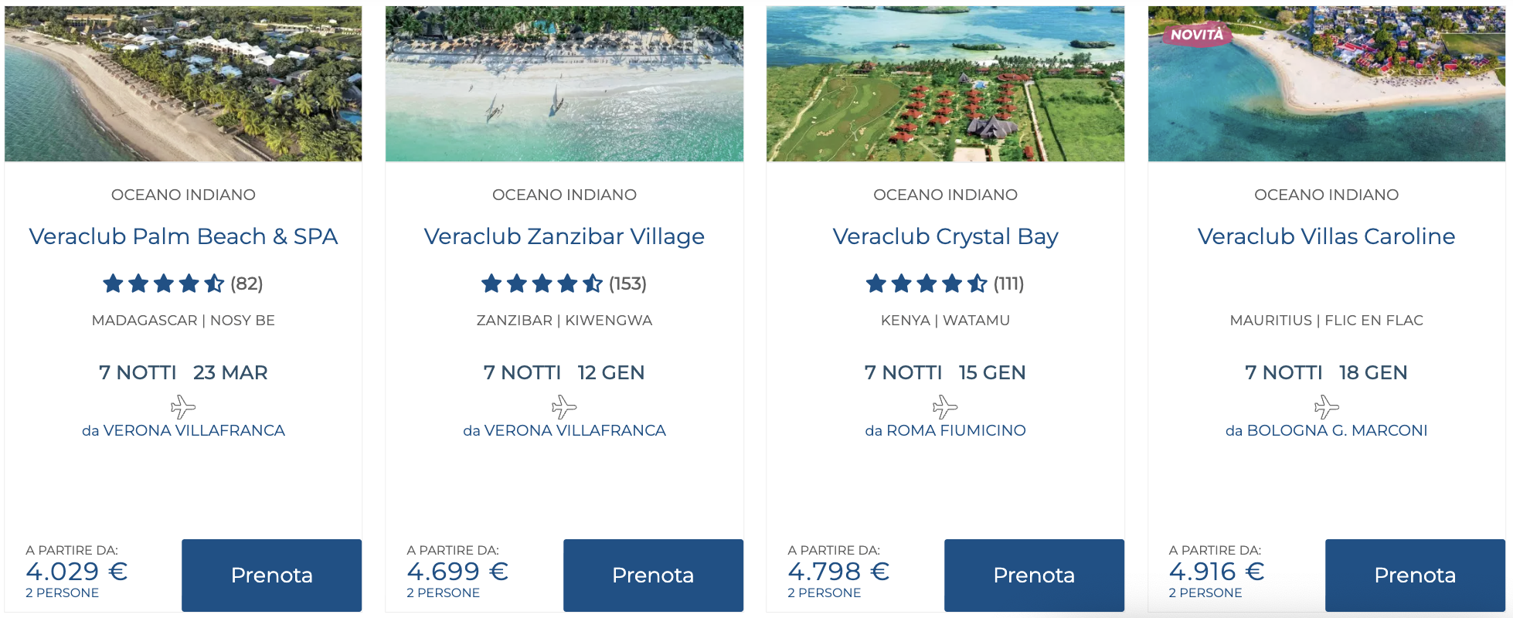
Task: Click da BOLOGNA G. MARCONI departure text
Action: point(1326,430)
